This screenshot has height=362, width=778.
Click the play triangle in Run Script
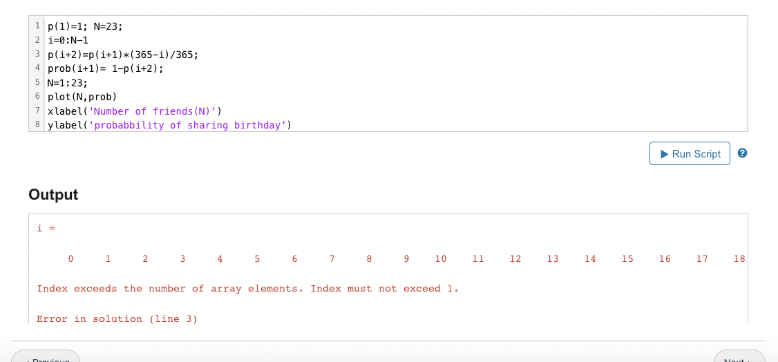(665, 153)
